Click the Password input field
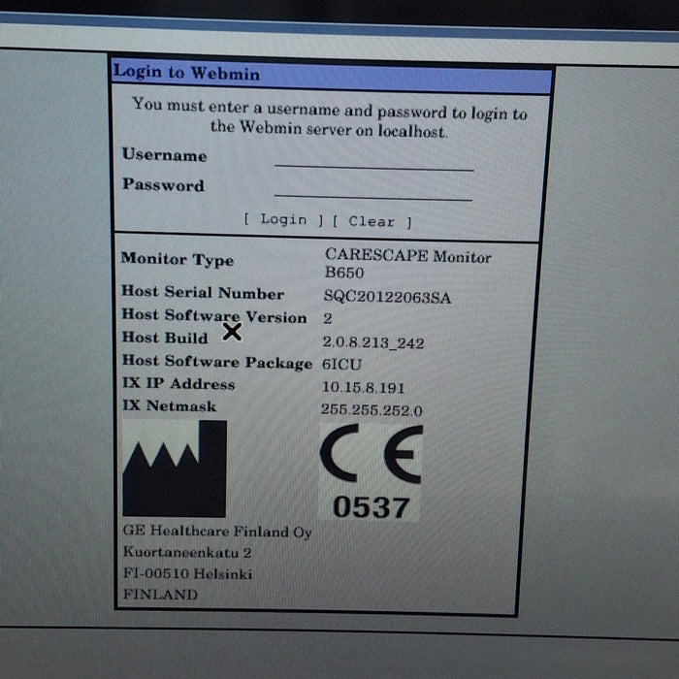Image resolution: width=679 pixels, height=679 pixels. coord(372,189)
